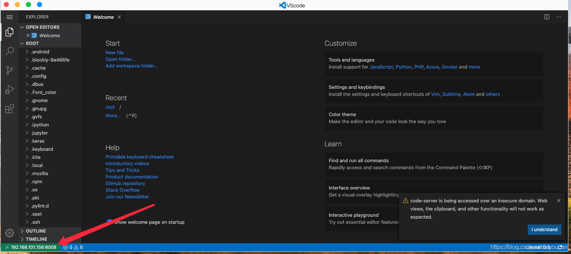
Task: Expand the .pylint.d folder
Action: click(x=50, y=206)
